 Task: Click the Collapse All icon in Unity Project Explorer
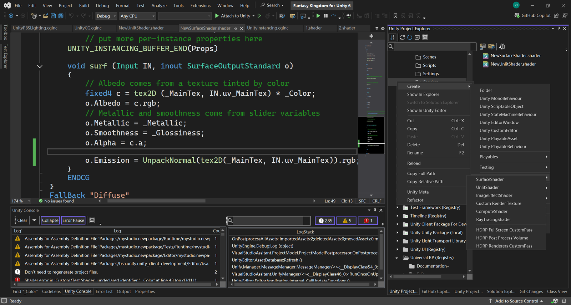(x=417, y=37)
